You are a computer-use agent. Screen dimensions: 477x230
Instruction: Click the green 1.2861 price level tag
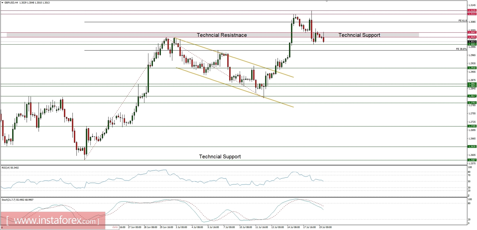point(472,84)
